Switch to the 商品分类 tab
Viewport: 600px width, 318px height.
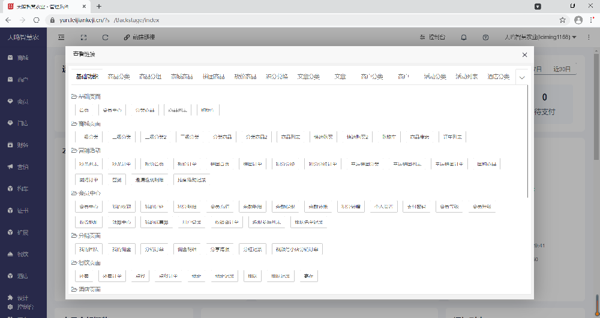click(119, 77)
